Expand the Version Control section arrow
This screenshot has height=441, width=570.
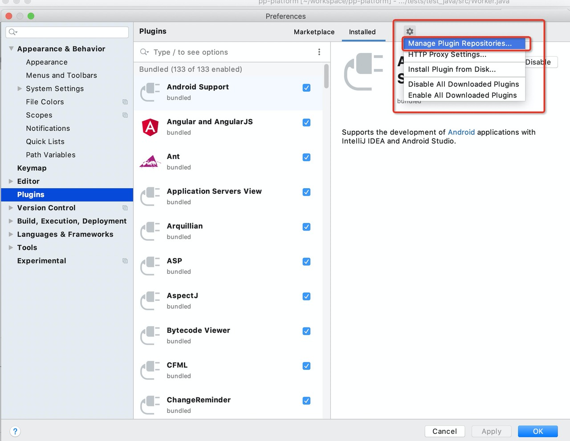click(11, 208)
